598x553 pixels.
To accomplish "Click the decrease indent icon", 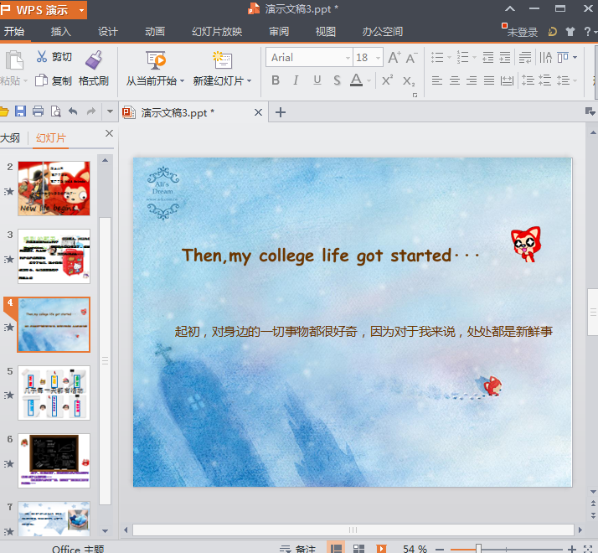I will tap(487, 58).
